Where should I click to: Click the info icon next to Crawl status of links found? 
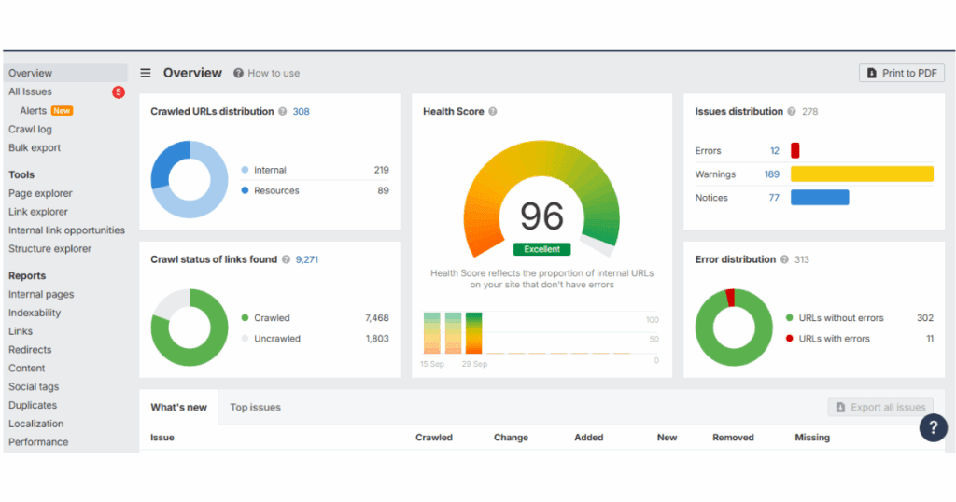[286, 259]
